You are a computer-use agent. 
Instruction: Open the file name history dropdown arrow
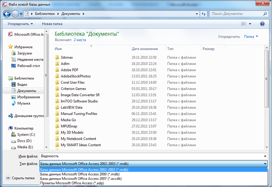(265, 156)
